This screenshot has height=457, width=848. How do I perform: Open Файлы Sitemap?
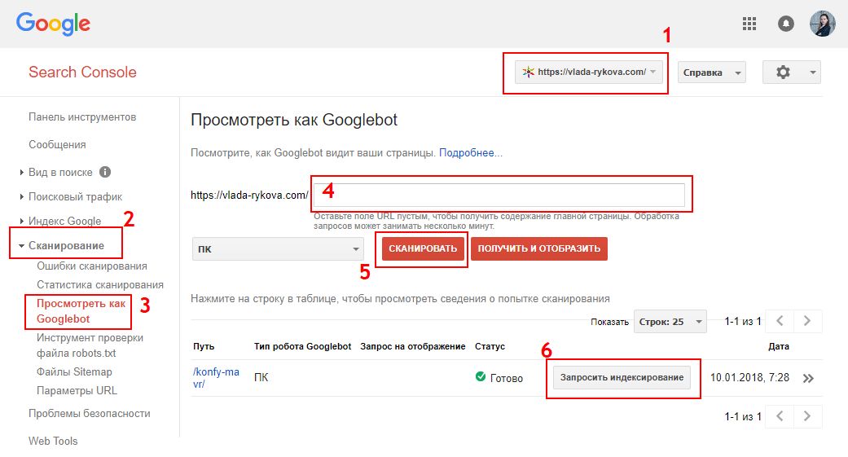(74, 371)
